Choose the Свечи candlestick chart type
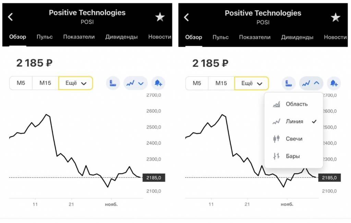Image resolution: width=351 pixels, height=223 pixels. 293,139
